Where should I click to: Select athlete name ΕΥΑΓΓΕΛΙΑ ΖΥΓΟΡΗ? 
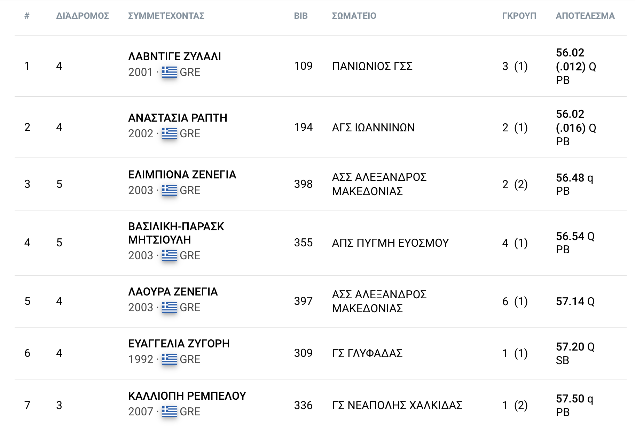179,344
